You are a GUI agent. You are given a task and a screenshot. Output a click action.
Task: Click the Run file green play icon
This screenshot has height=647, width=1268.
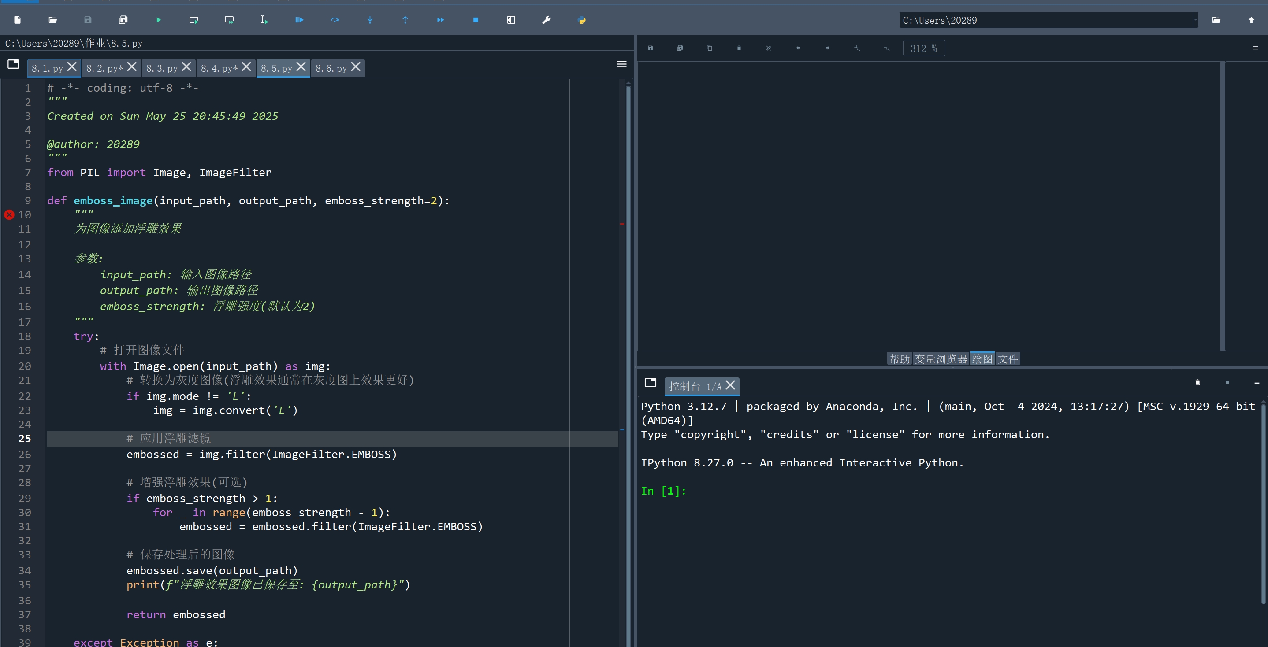[x=159, y=20]
